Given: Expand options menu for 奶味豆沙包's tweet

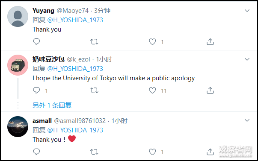Looking at the screenshot, I should (247, 59).
